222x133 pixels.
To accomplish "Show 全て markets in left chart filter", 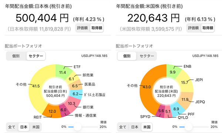I will coord(12,127).
